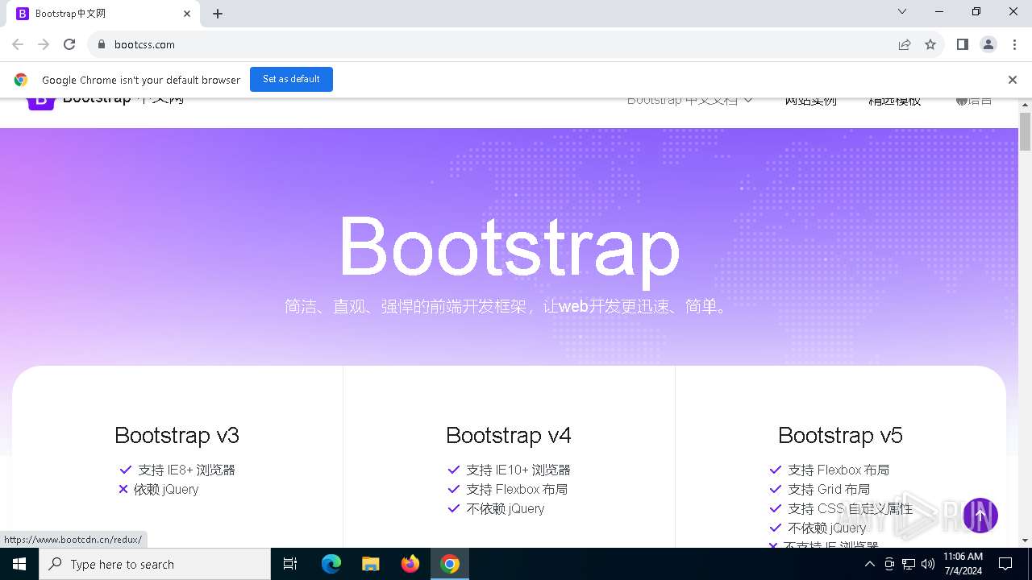Image resolution: width=1032 pixels, height=580 pixels.
Task: Go forward to the next page
Action: tap(44, 44)
